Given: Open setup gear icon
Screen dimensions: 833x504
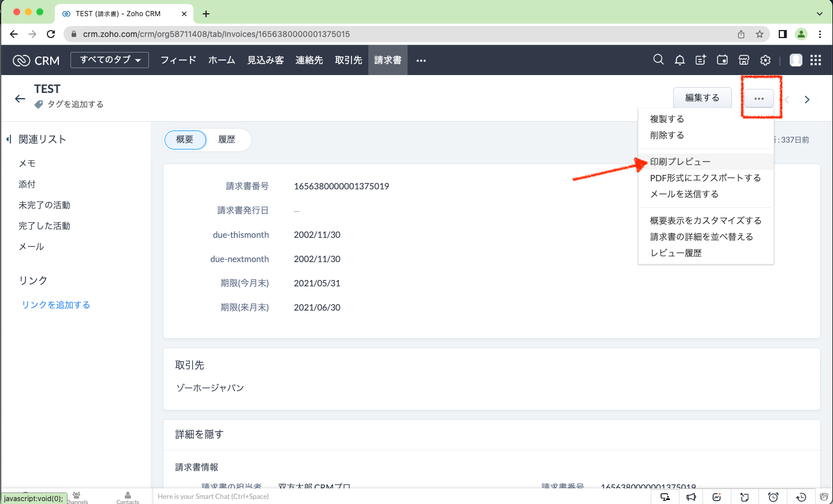Looking at the screenshot, I should pos(765,60).
